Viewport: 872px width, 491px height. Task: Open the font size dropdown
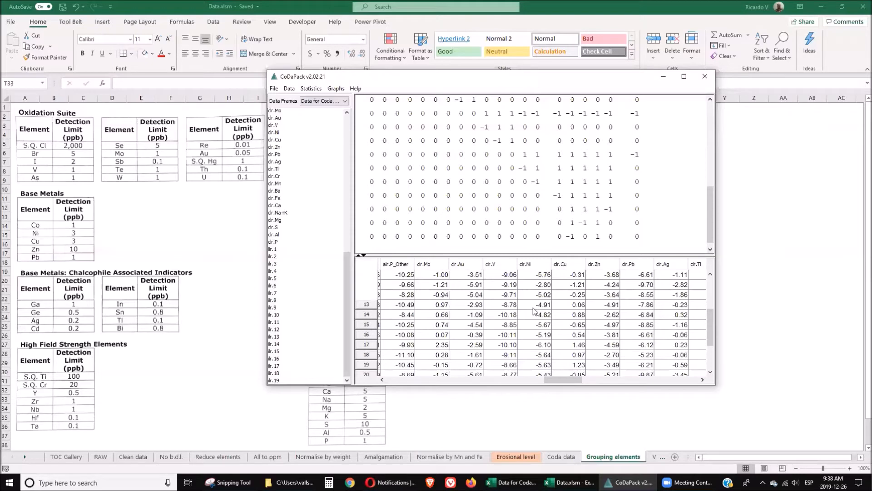click(150, 40)
